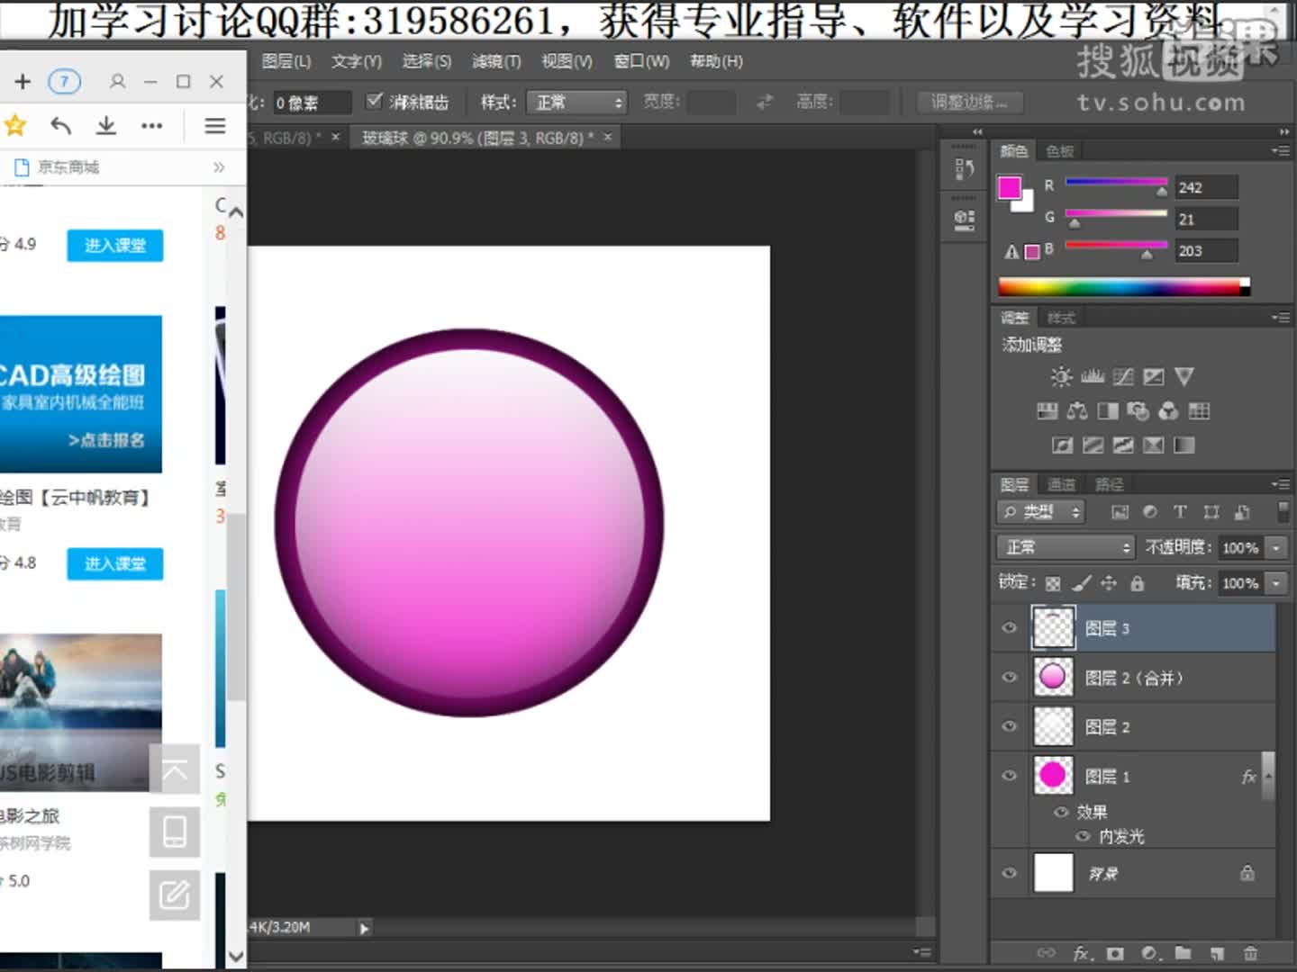The image size is (1297, 972).
Task: Filter layers by pixel layer icon
Action: point(1120,512)
